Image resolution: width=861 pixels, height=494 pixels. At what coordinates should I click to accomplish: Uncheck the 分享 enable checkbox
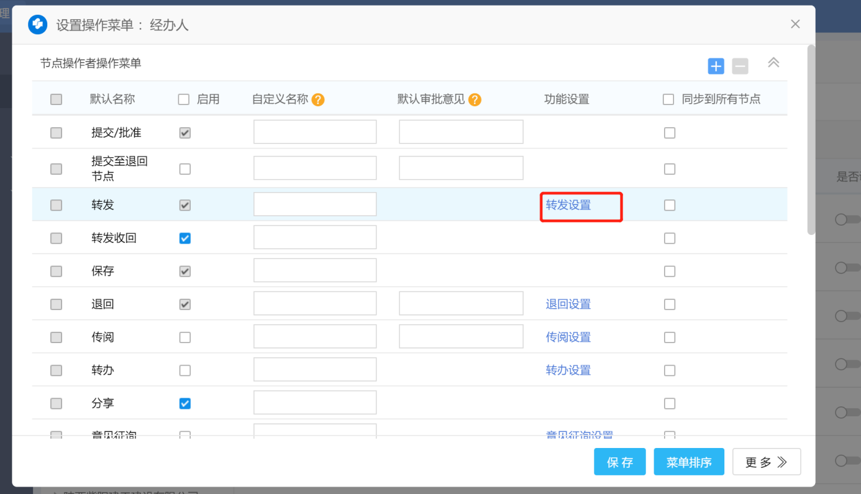[x=184, y=403]
